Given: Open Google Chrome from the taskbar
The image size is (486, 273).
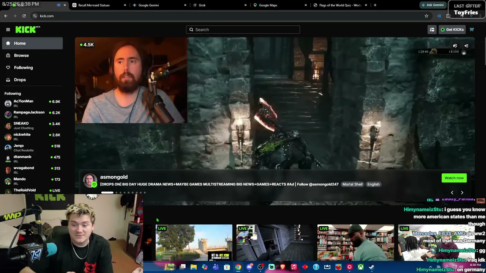Looking at the screenshot, I should pos(238,267).
